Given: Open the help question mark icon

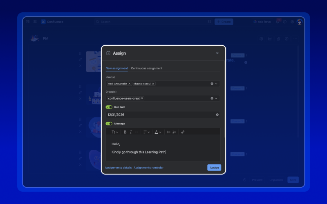Looking at the screenshot, I should coord(285,22).
